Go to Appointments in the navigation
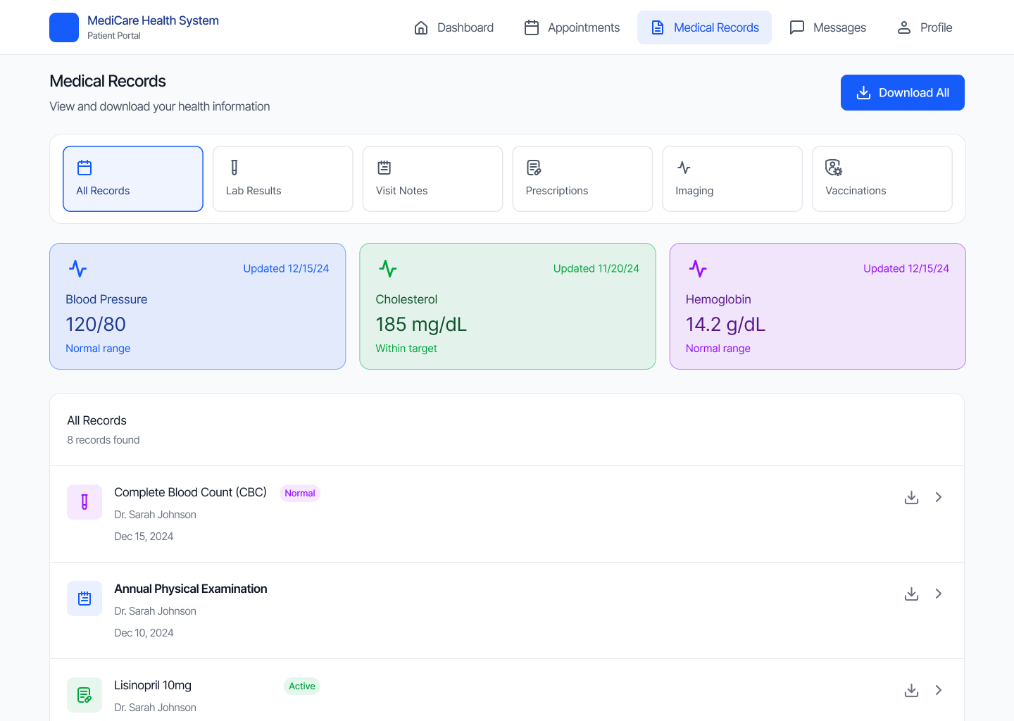 [572, 27]
